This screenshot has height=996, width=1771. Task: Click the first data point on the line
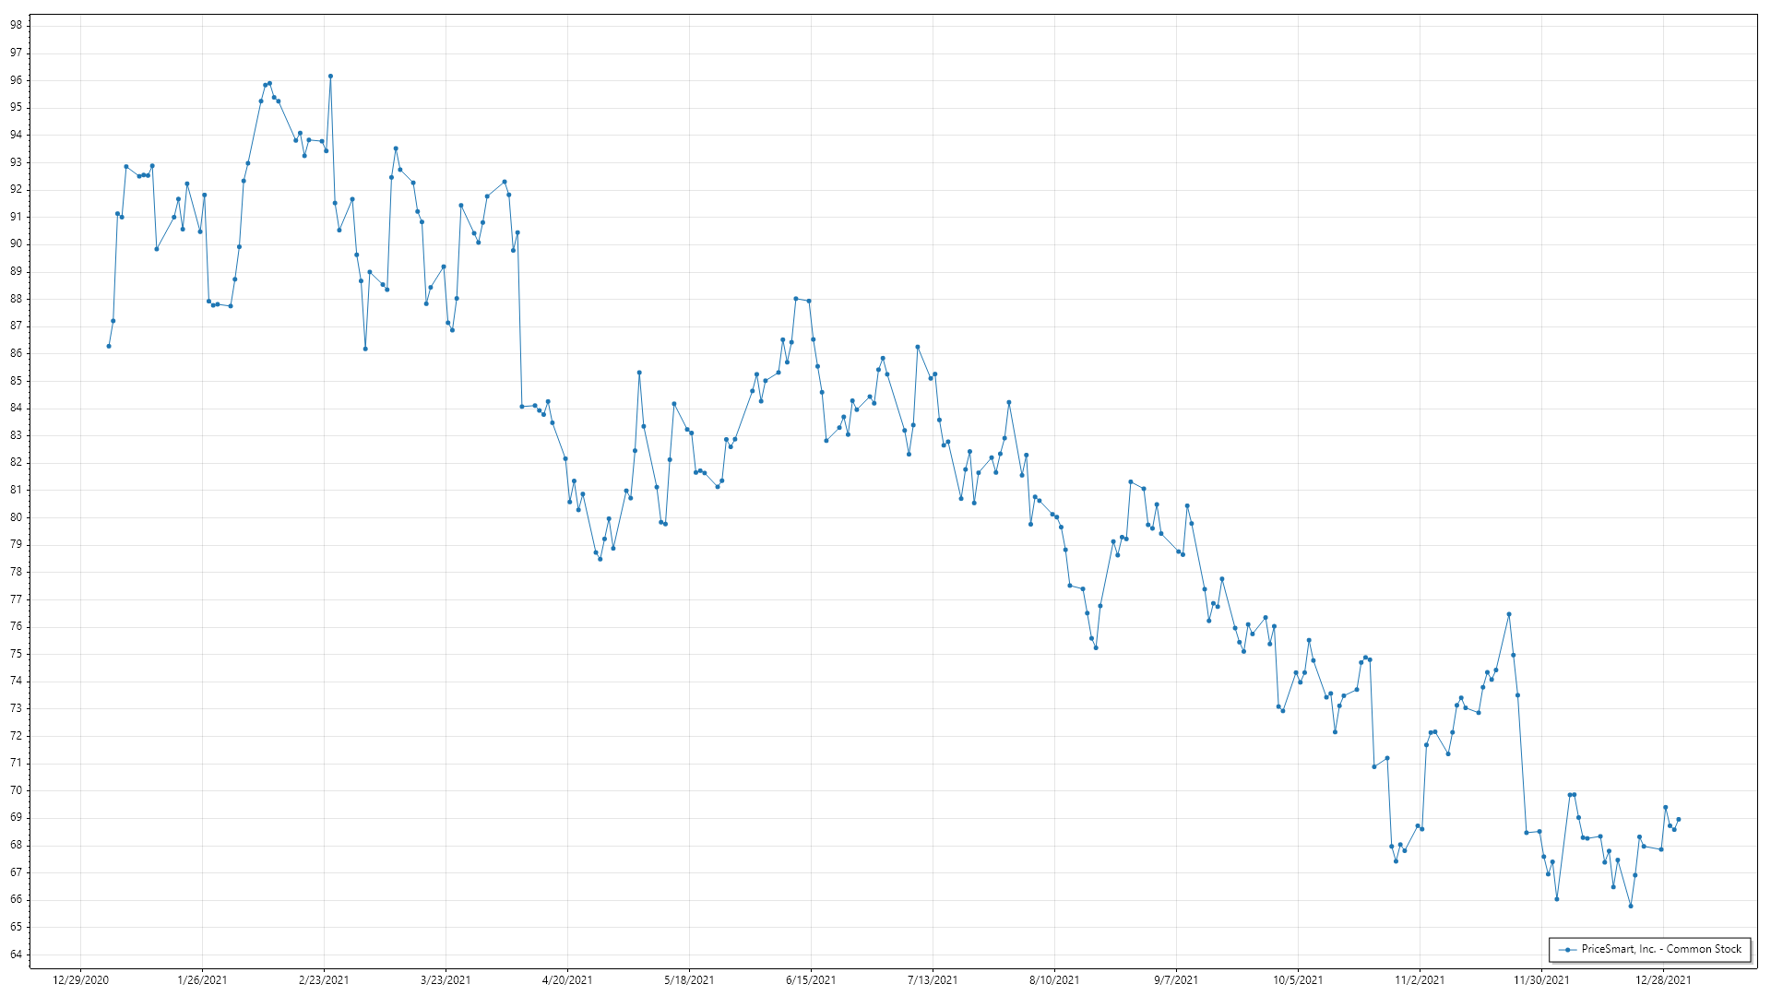click(109, 346)
